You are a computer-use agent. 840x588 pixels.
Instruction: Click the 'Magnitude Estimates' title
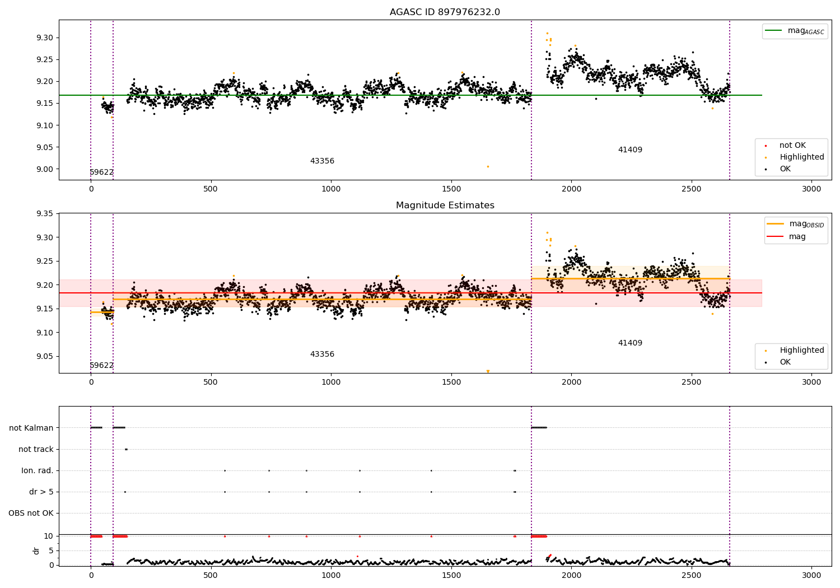click(445, 206)
